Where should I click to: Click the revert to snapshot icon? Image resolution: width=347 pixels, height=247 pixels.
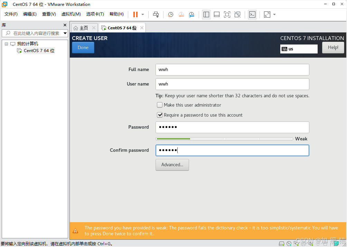click(181, 14)
